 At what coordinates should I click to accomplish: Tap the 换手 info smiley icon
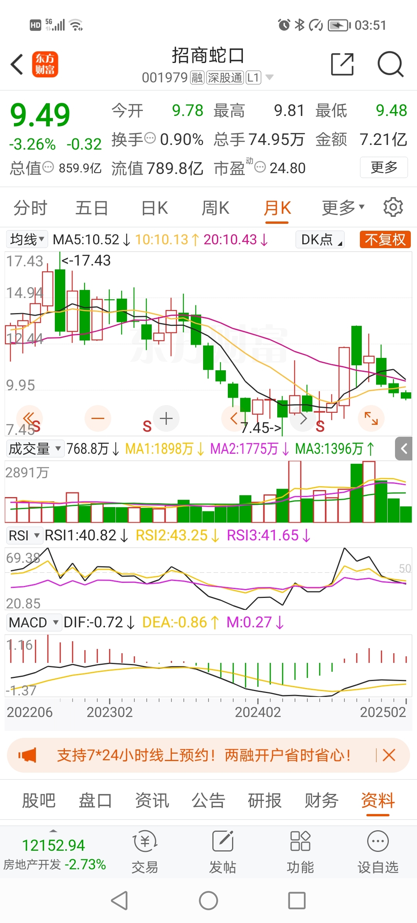[x=150, y=138]
